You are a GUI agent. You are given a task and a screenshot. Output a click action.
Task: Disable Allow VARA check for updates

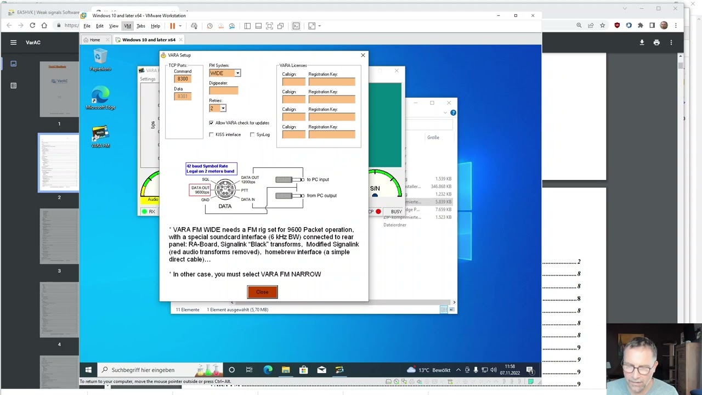pos(211,123)
